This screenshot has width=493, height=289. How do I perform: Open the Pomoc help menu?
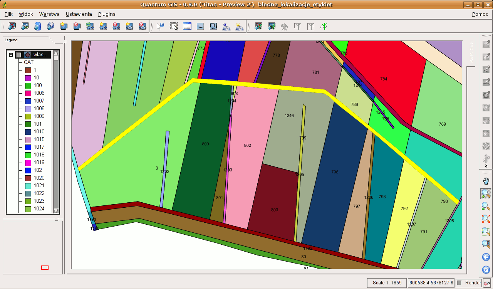[480, 14]
